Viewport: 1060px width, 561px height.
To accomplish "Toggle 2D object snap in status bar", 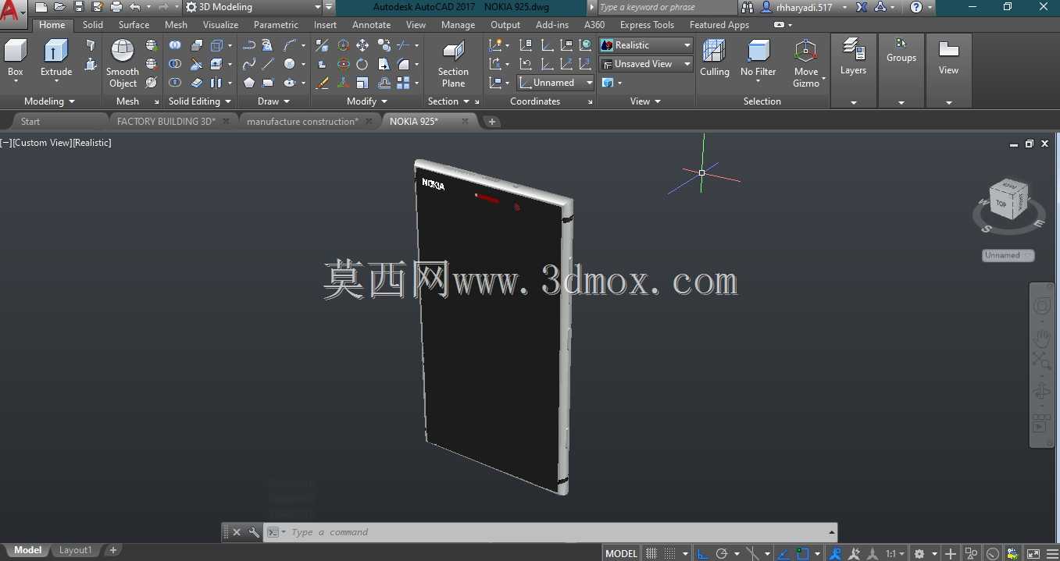I will 803,553.
